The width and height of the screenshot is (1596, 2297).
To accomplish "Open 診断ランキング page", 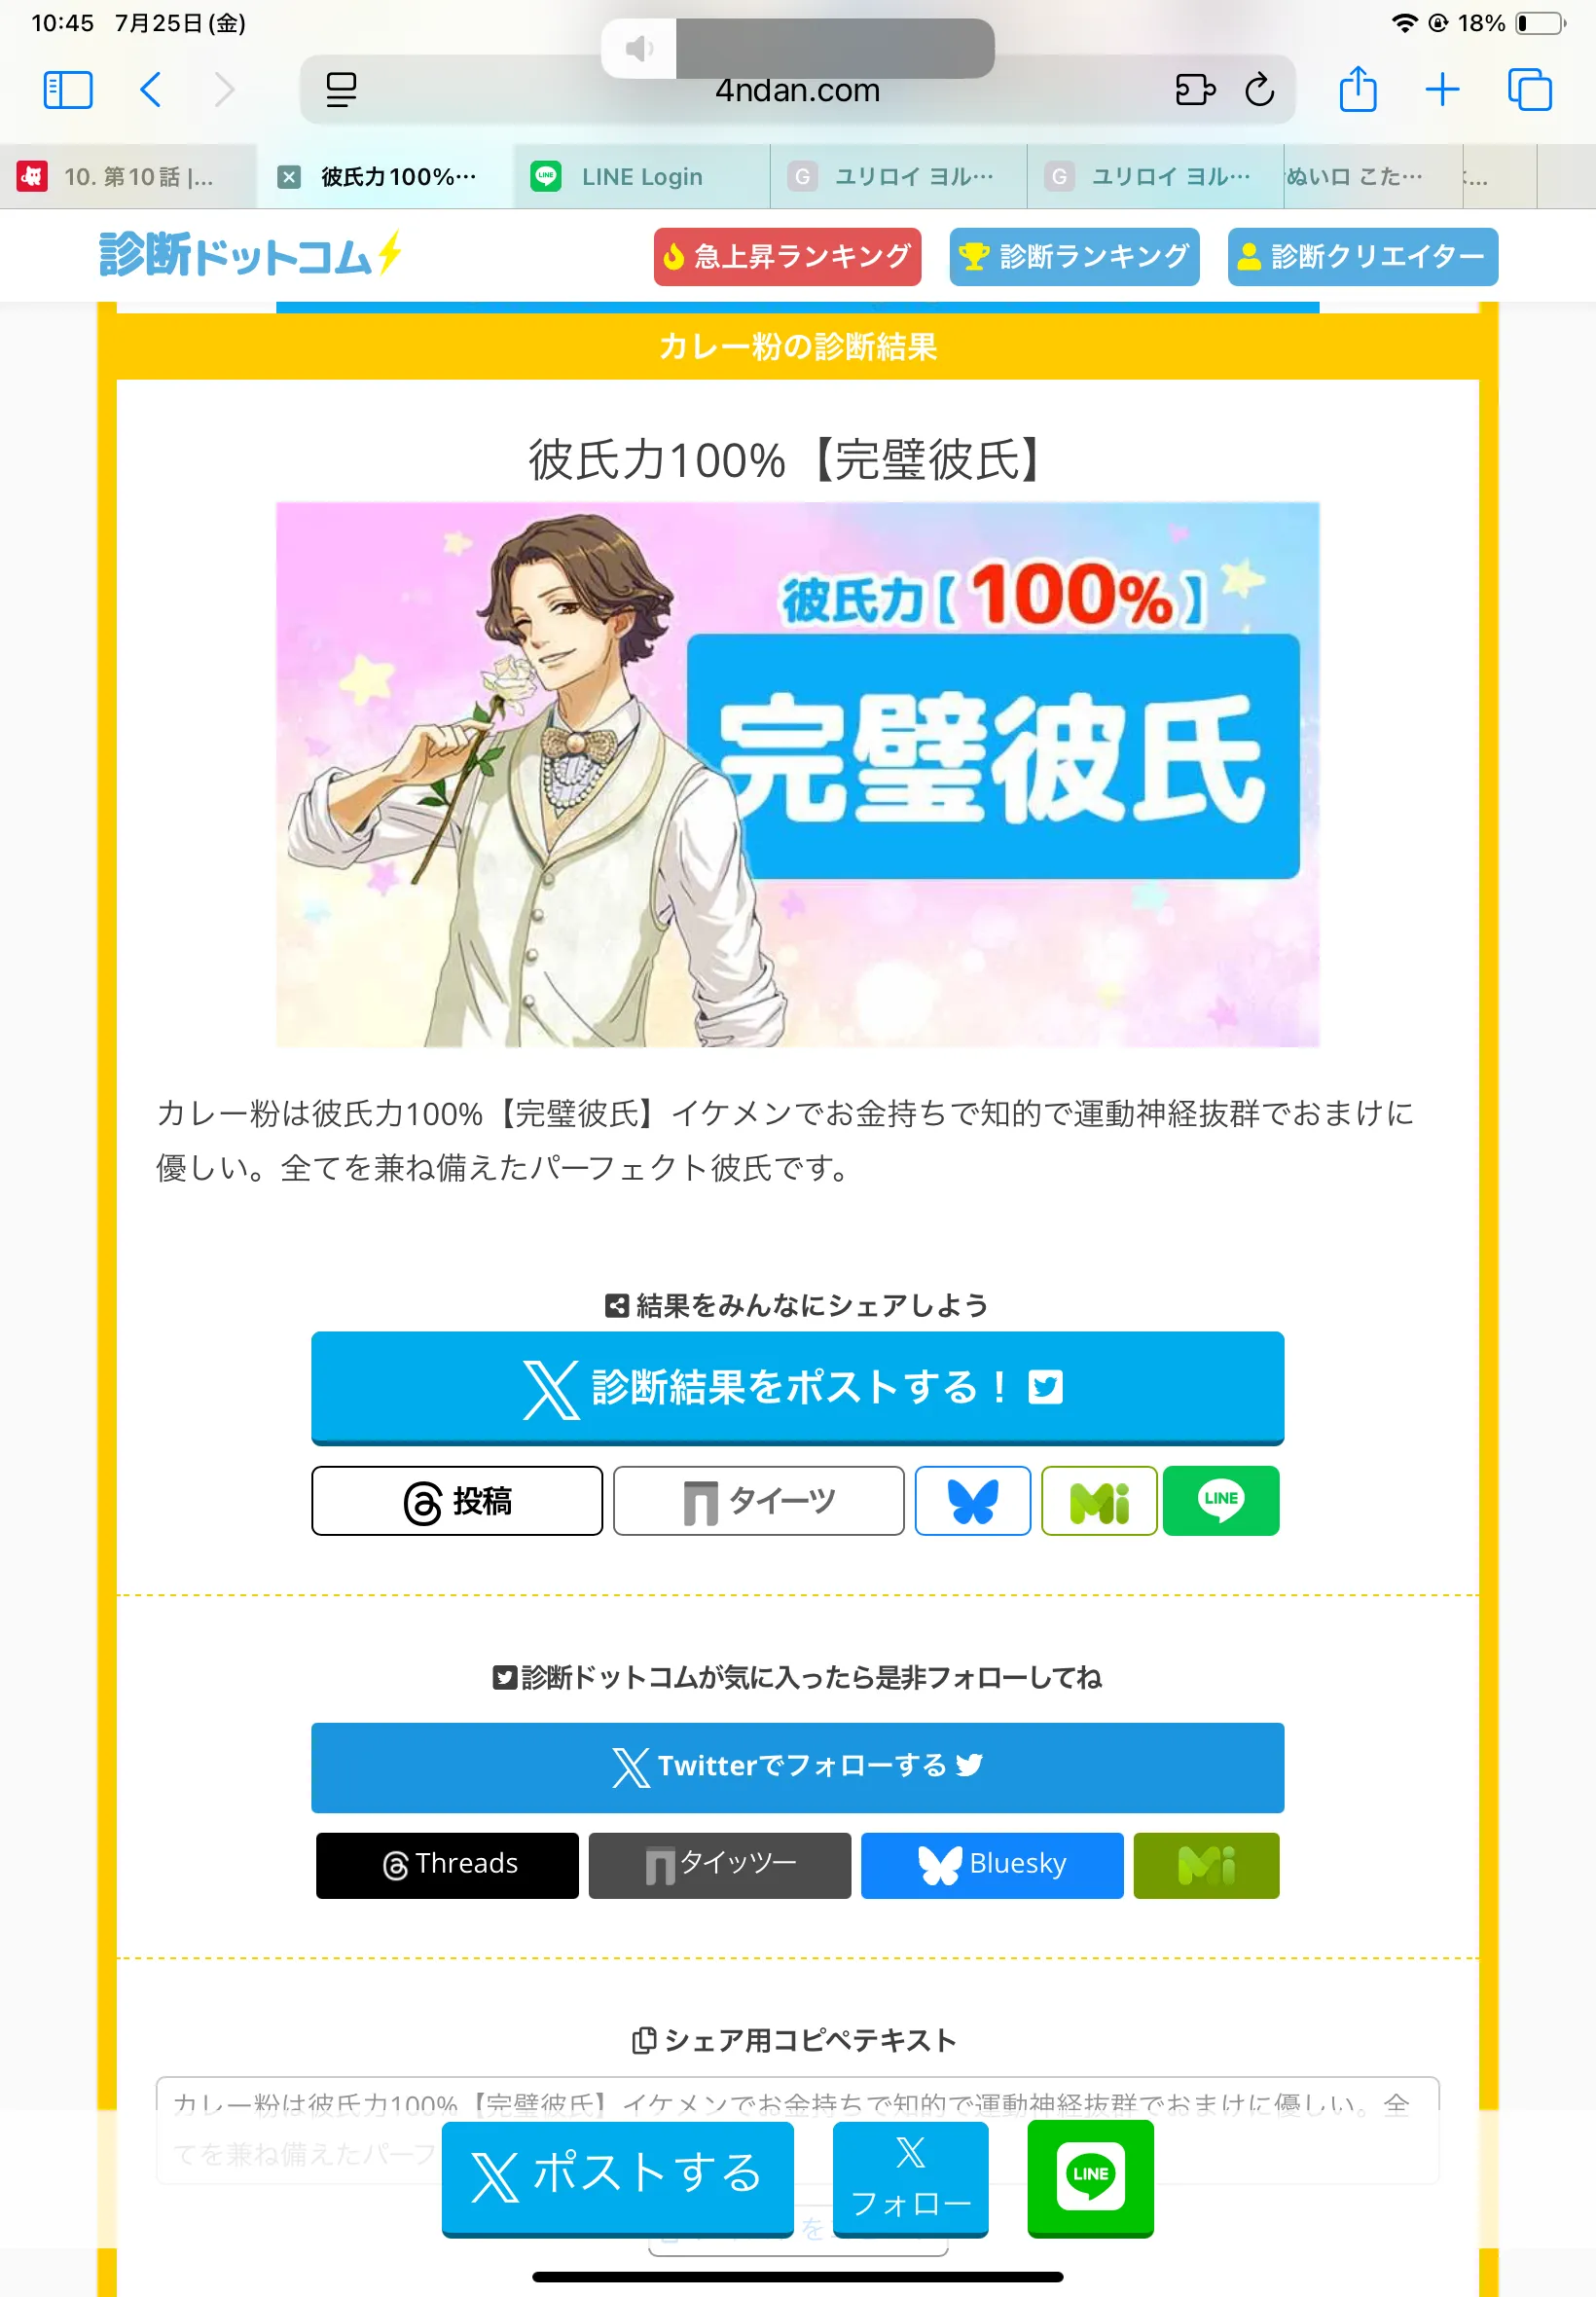I will 1074,257.
